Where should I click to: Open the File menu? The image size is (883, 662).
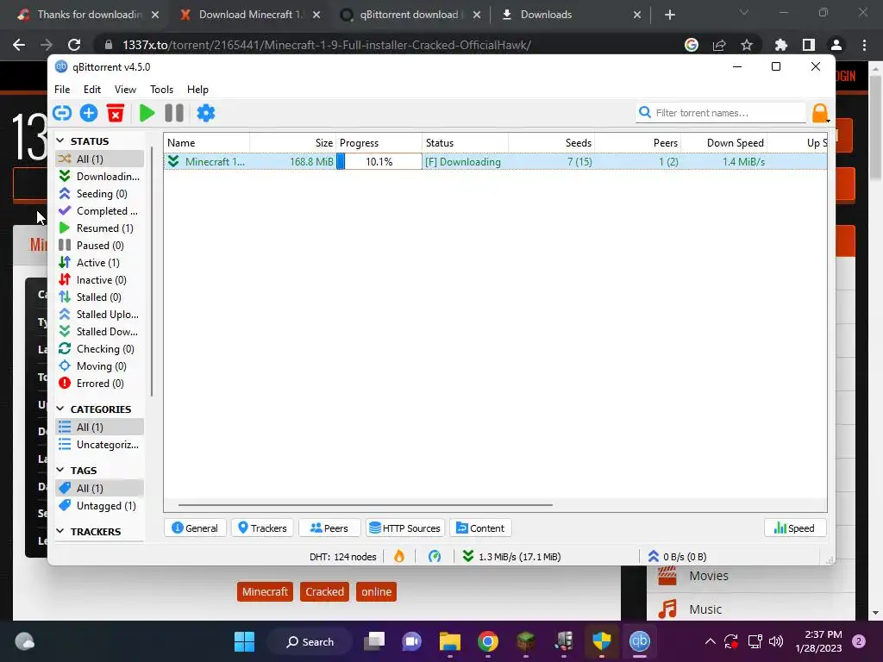(x=62, y=90)
